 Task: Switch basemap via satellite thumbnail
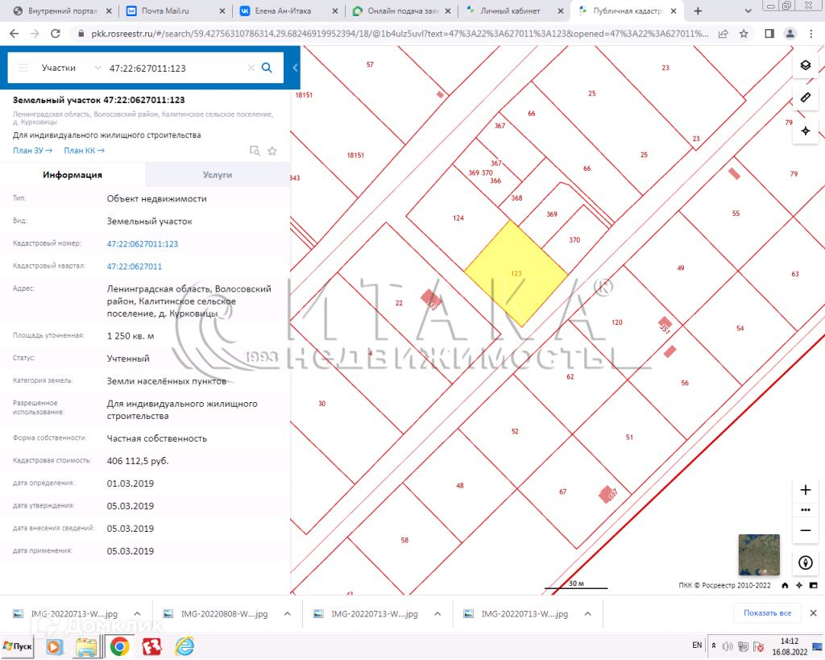click(759, 555)
